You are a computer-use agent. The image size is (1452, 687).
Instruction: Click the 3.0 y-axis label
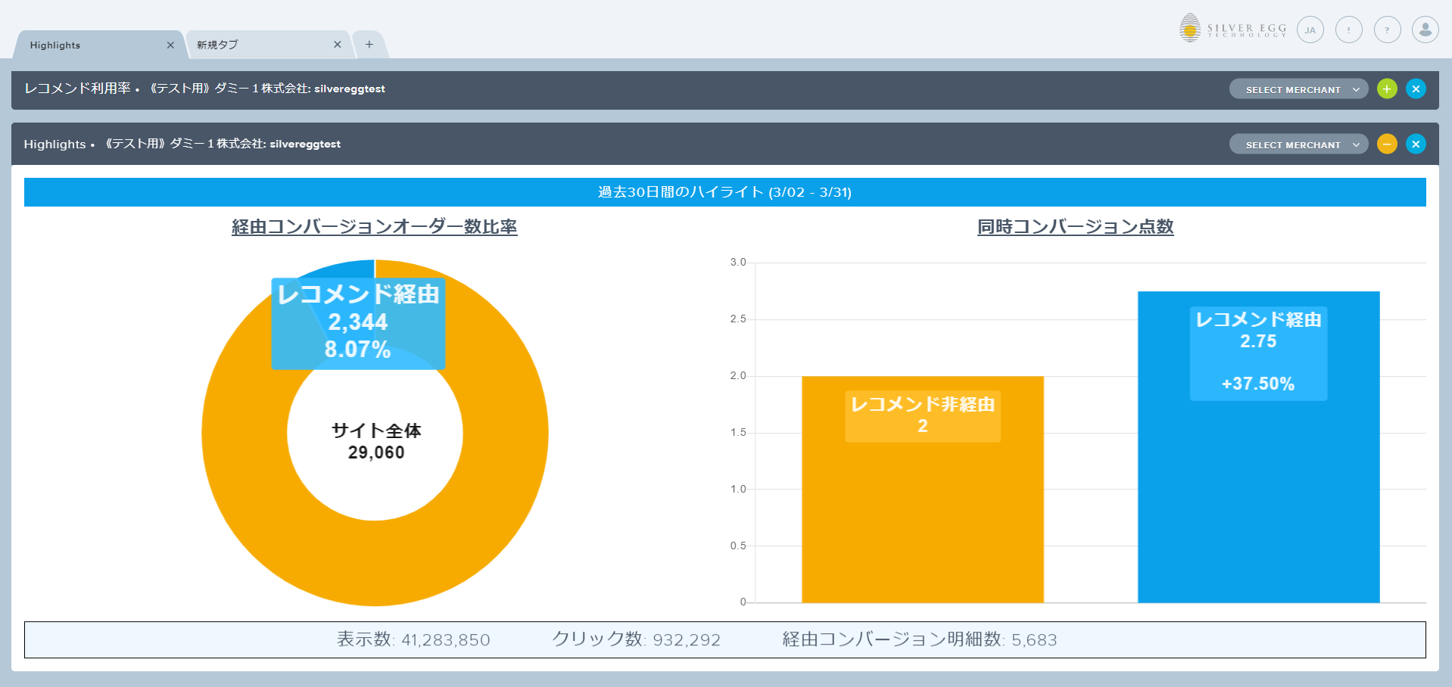click(x=738, y=263)
